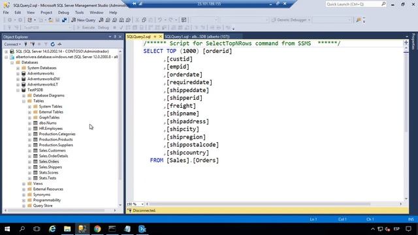418x235 pixels.
Task: Click the query editor horizontal scrollbar
Action: [x=260, y=204]
